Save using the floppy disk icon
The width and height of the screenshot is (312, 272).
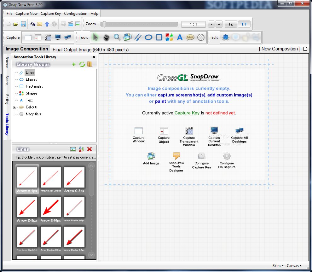click(x=23, y=24)
